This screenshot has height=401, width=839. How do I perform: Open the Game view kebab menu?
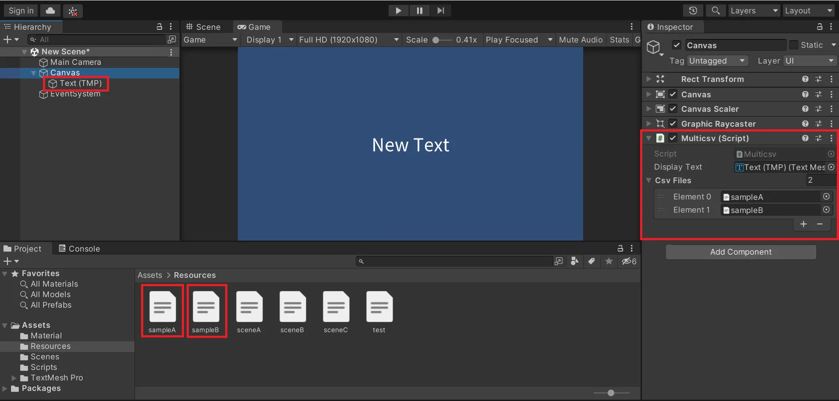click(631, 27)
